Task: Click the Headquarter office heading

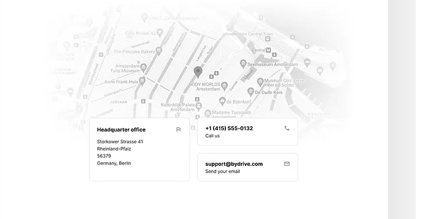Action: (x=121, y=130)
